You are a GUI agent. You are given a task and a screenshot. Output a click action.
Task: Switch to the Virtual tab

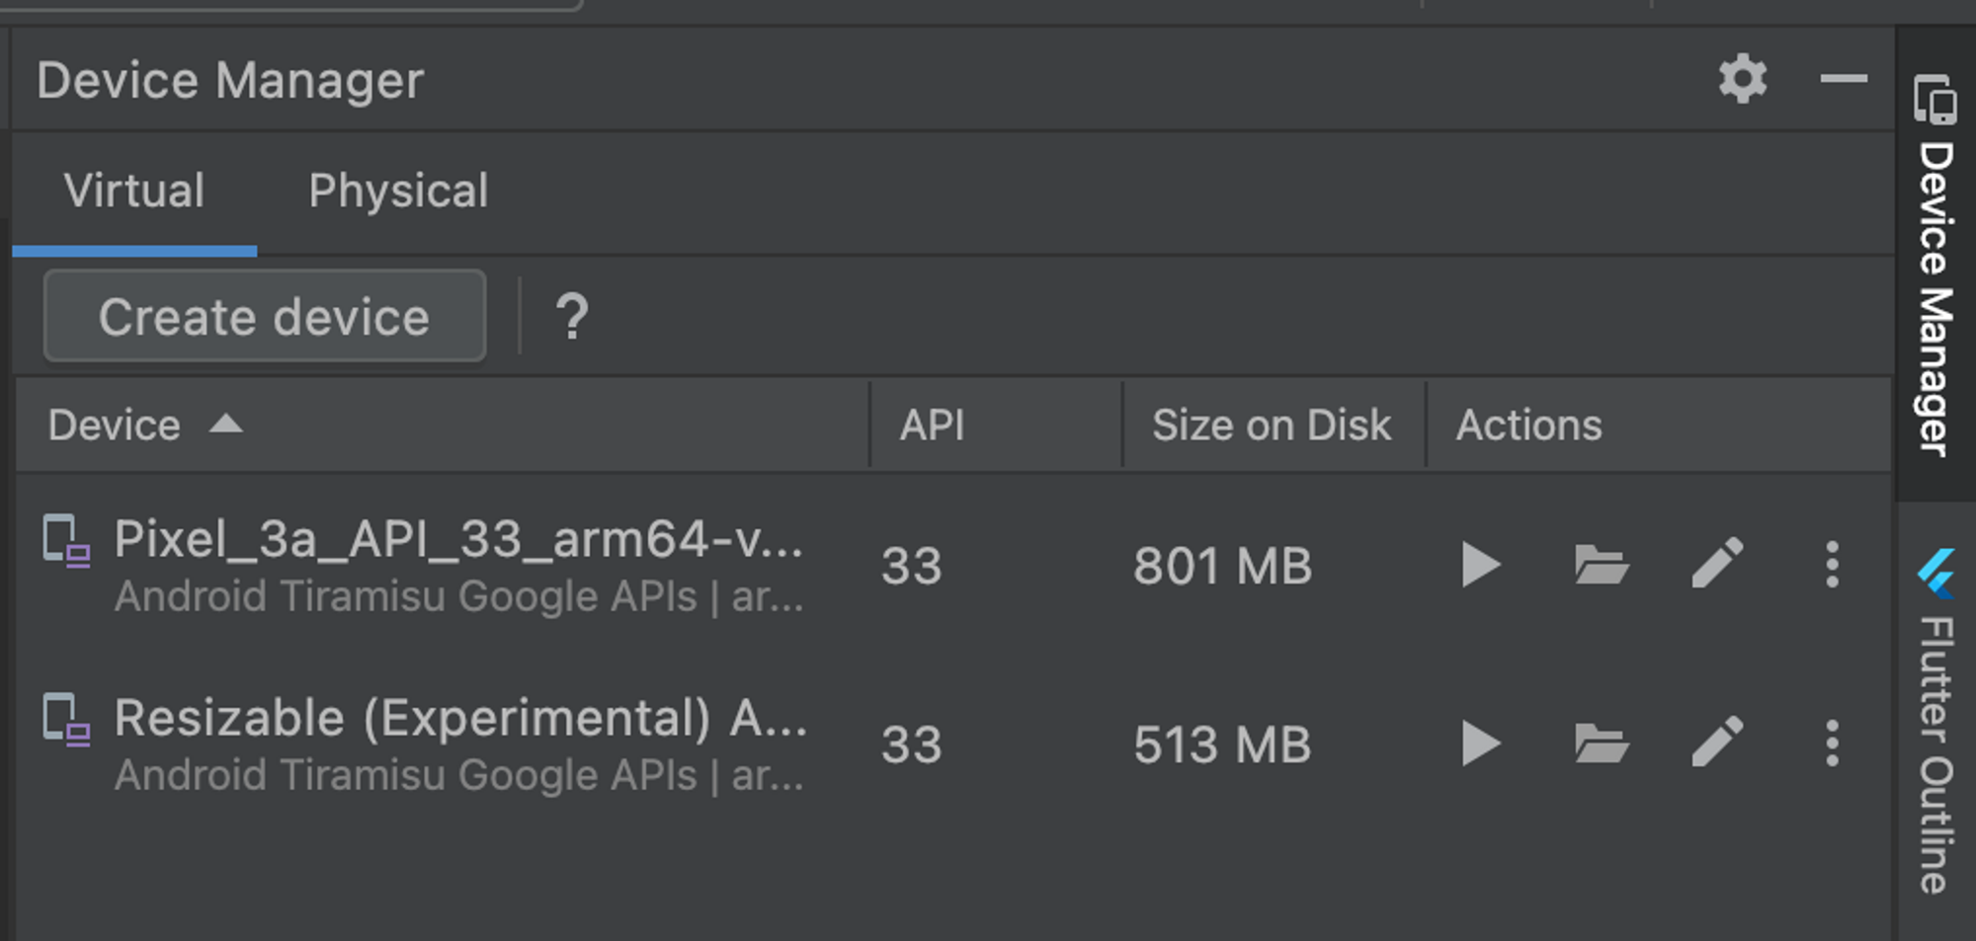(x=134, y=191)
